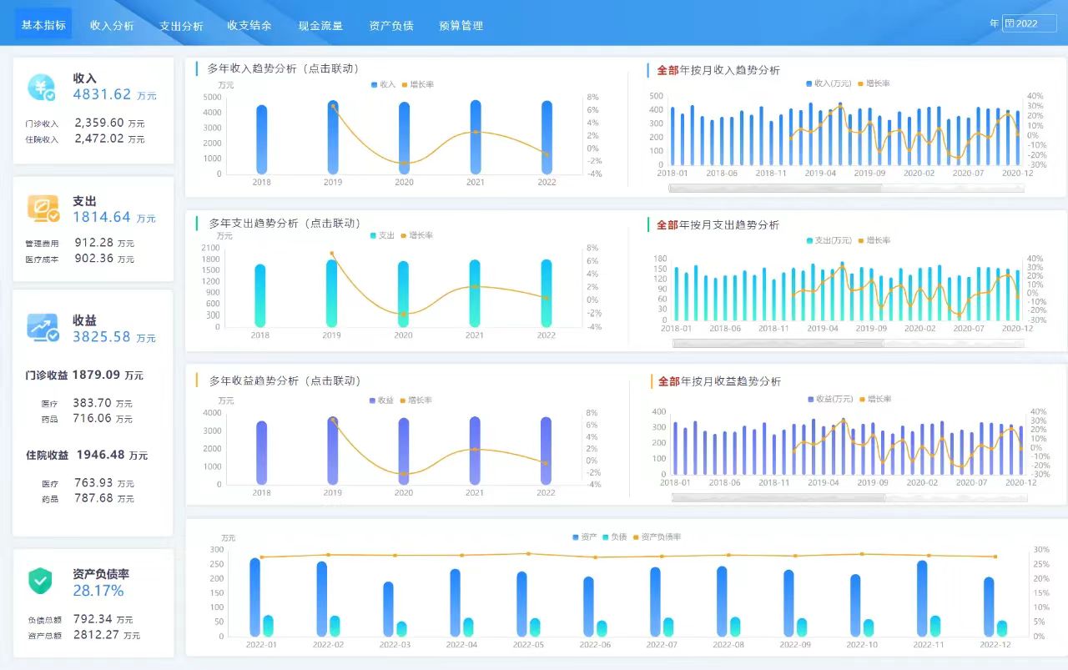Toggle 收入 legend in 多年收入趋势分析 chart

point(383,84)
